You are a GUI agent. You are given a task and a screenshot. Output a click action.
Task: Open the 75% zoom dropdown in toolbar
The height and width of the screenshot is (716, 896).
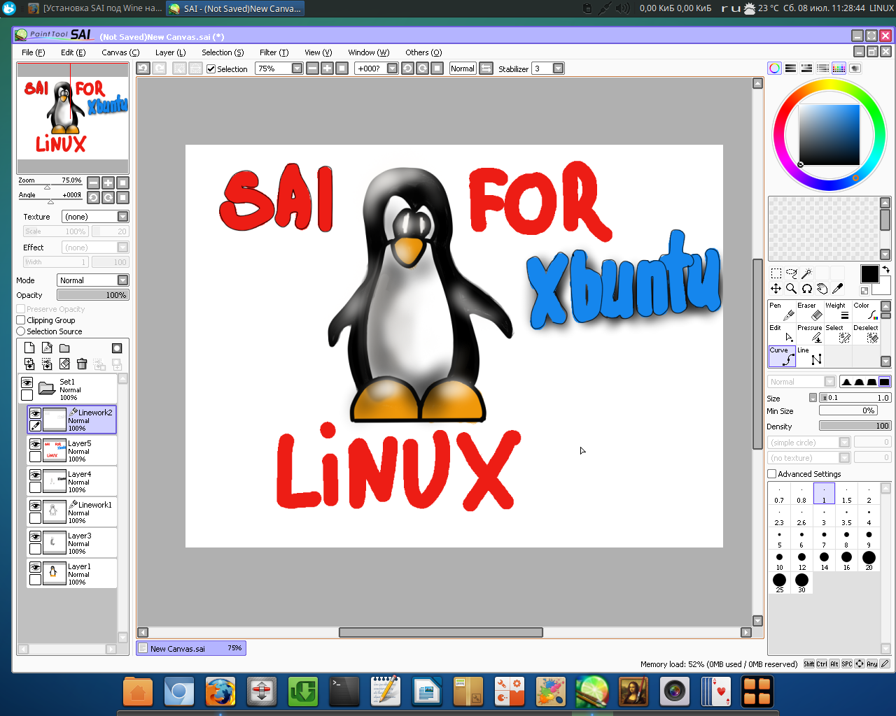pyautogui.click(x=297, y=69)
